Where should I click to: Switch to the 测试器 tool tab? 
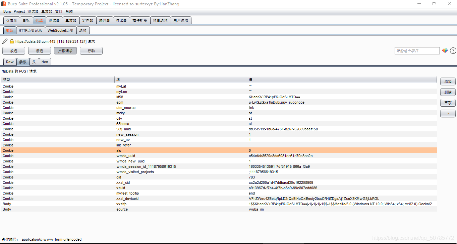pyautogui.click(x=54, y=20)
